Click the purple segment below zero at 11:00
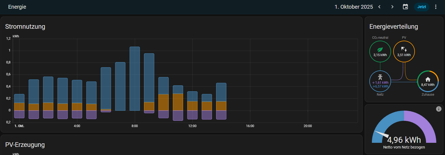This screenshot has width=445, height=155. [178, 115]
